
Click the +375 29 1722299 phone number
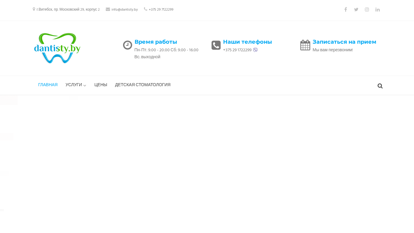pos(237,50)
